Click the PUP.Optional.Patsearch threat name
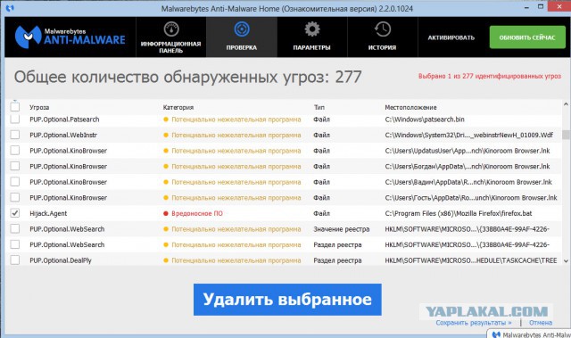 64,120
